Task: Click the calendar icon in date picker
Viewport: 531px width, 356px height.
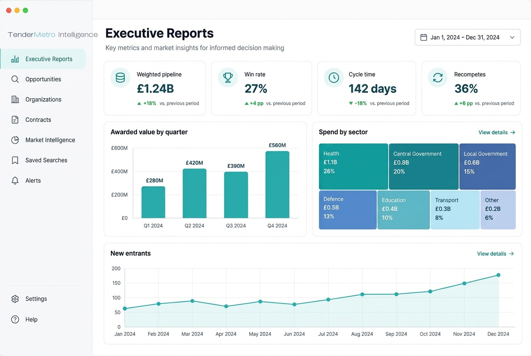Action: coord(424,37)
